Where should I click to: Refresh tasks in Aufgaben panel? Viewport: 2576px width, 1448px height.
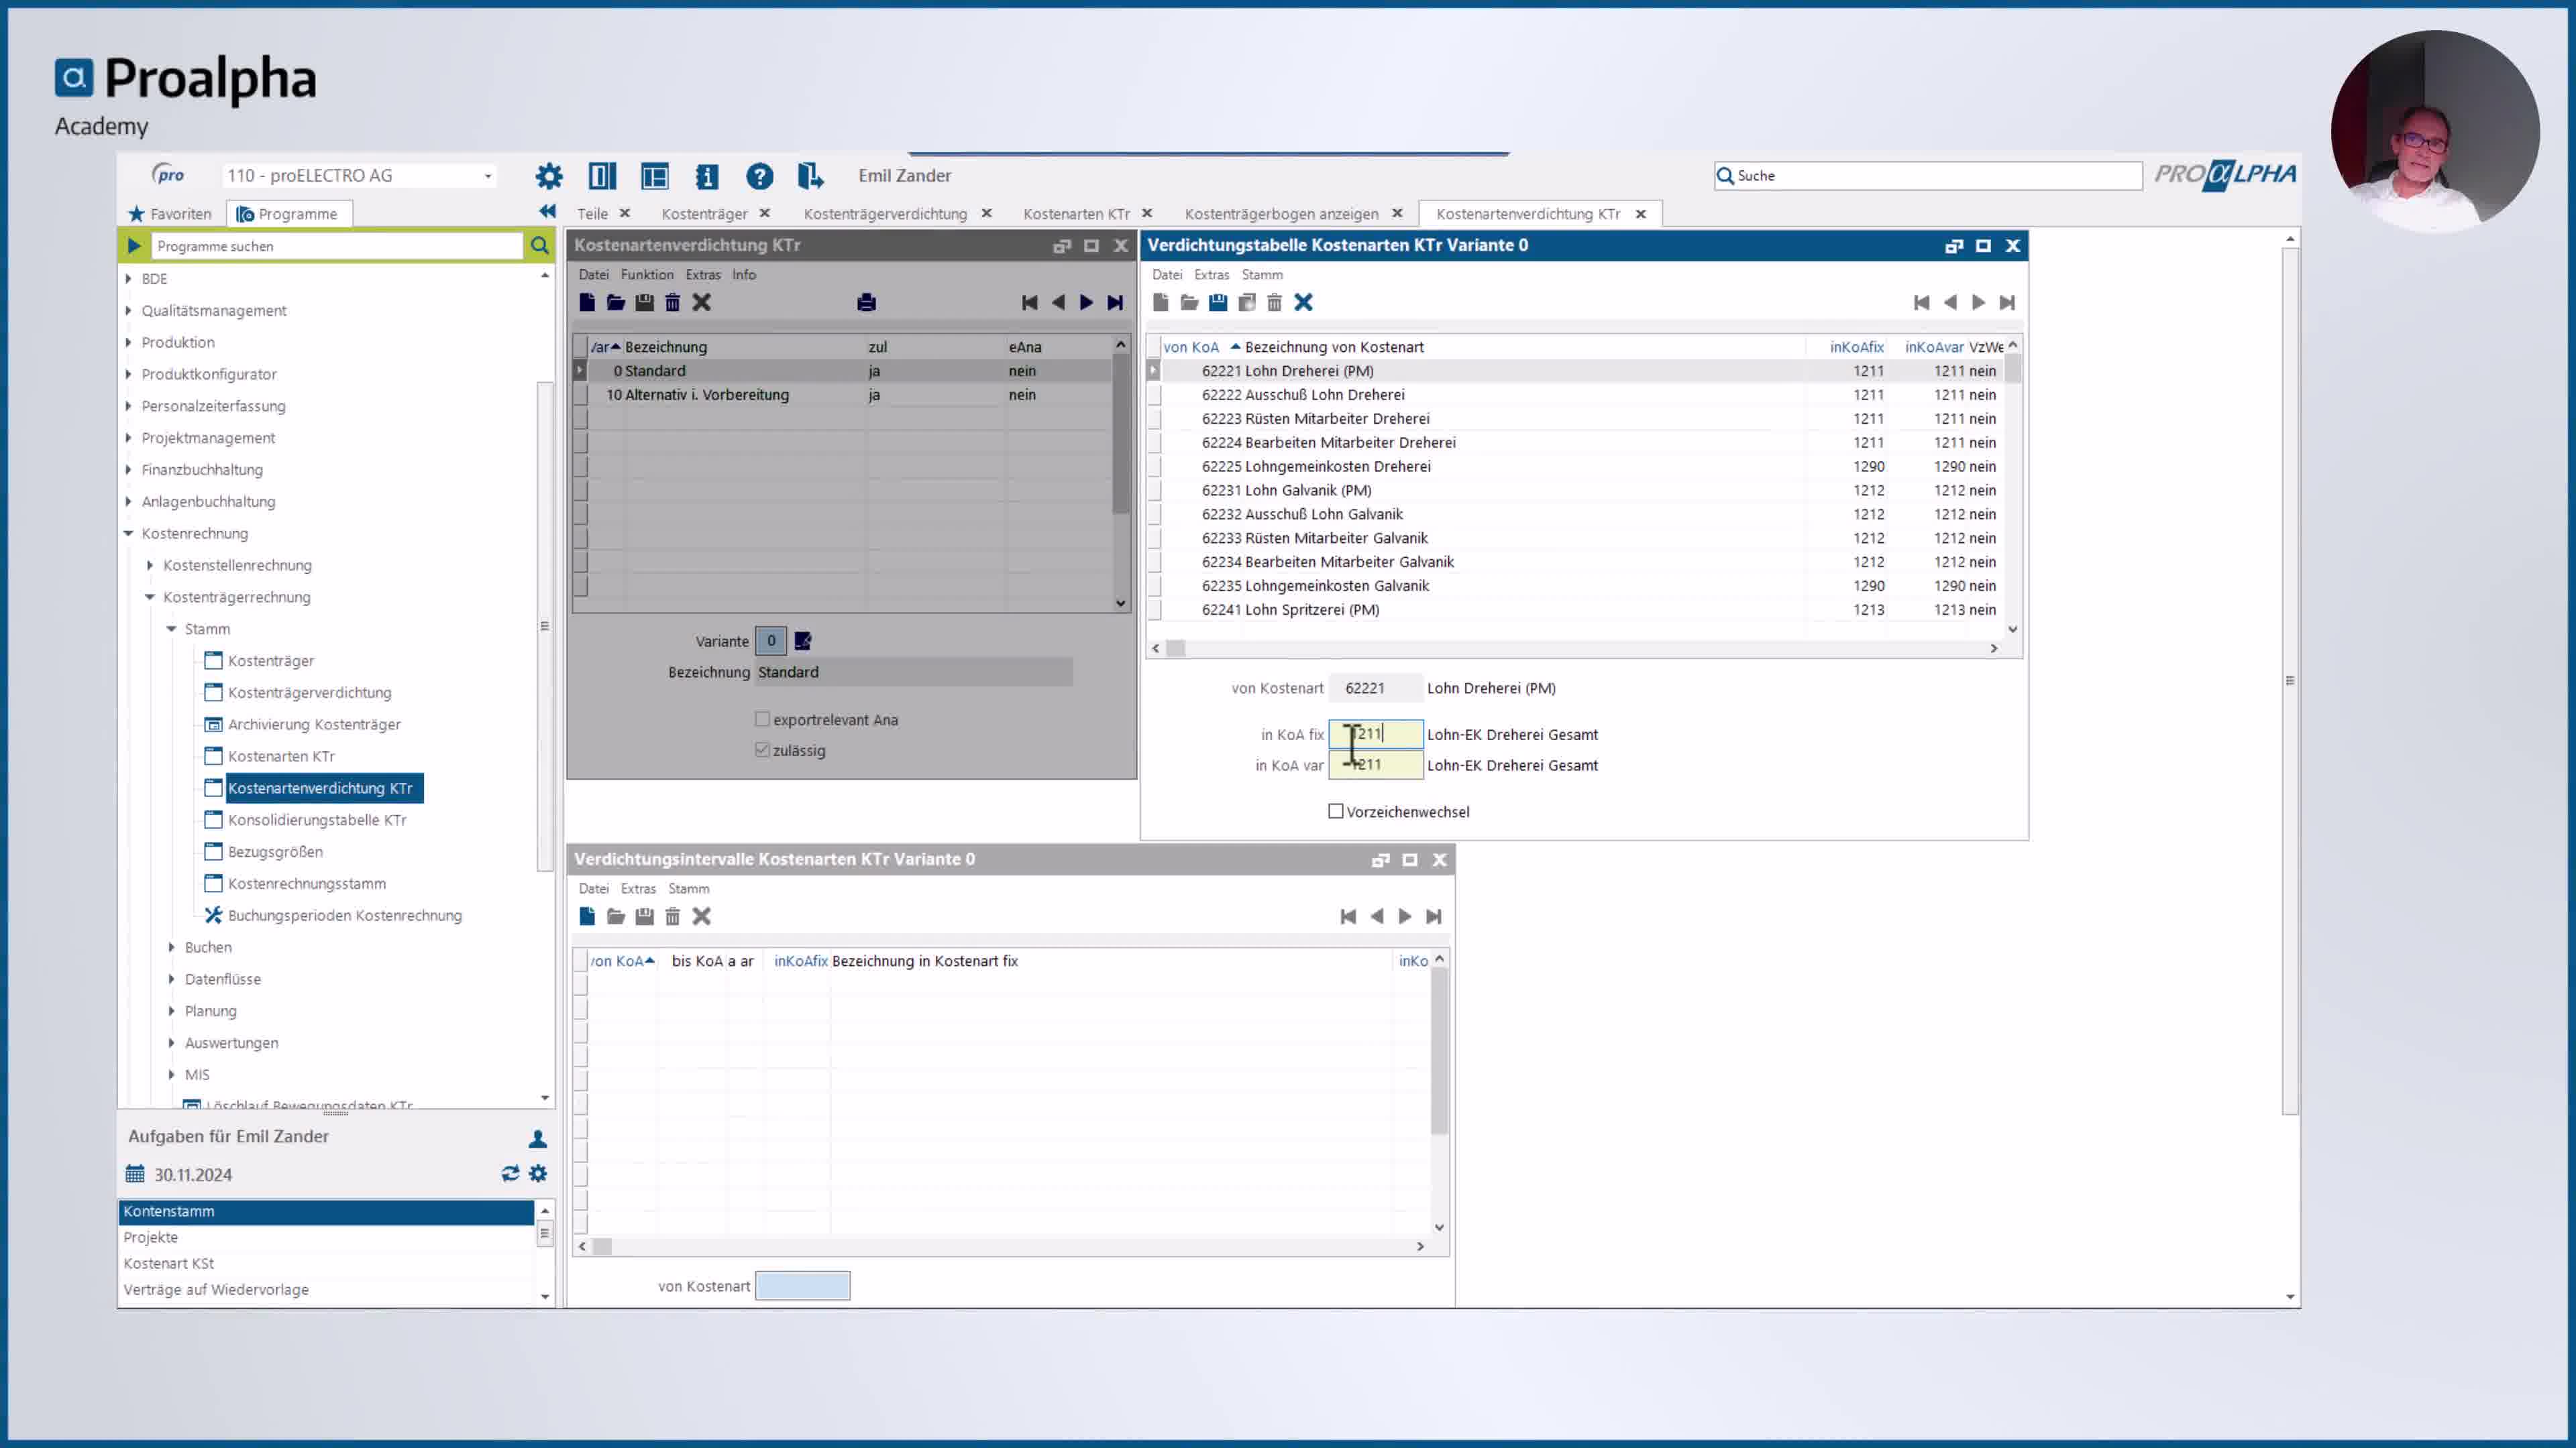point(510,1174)
